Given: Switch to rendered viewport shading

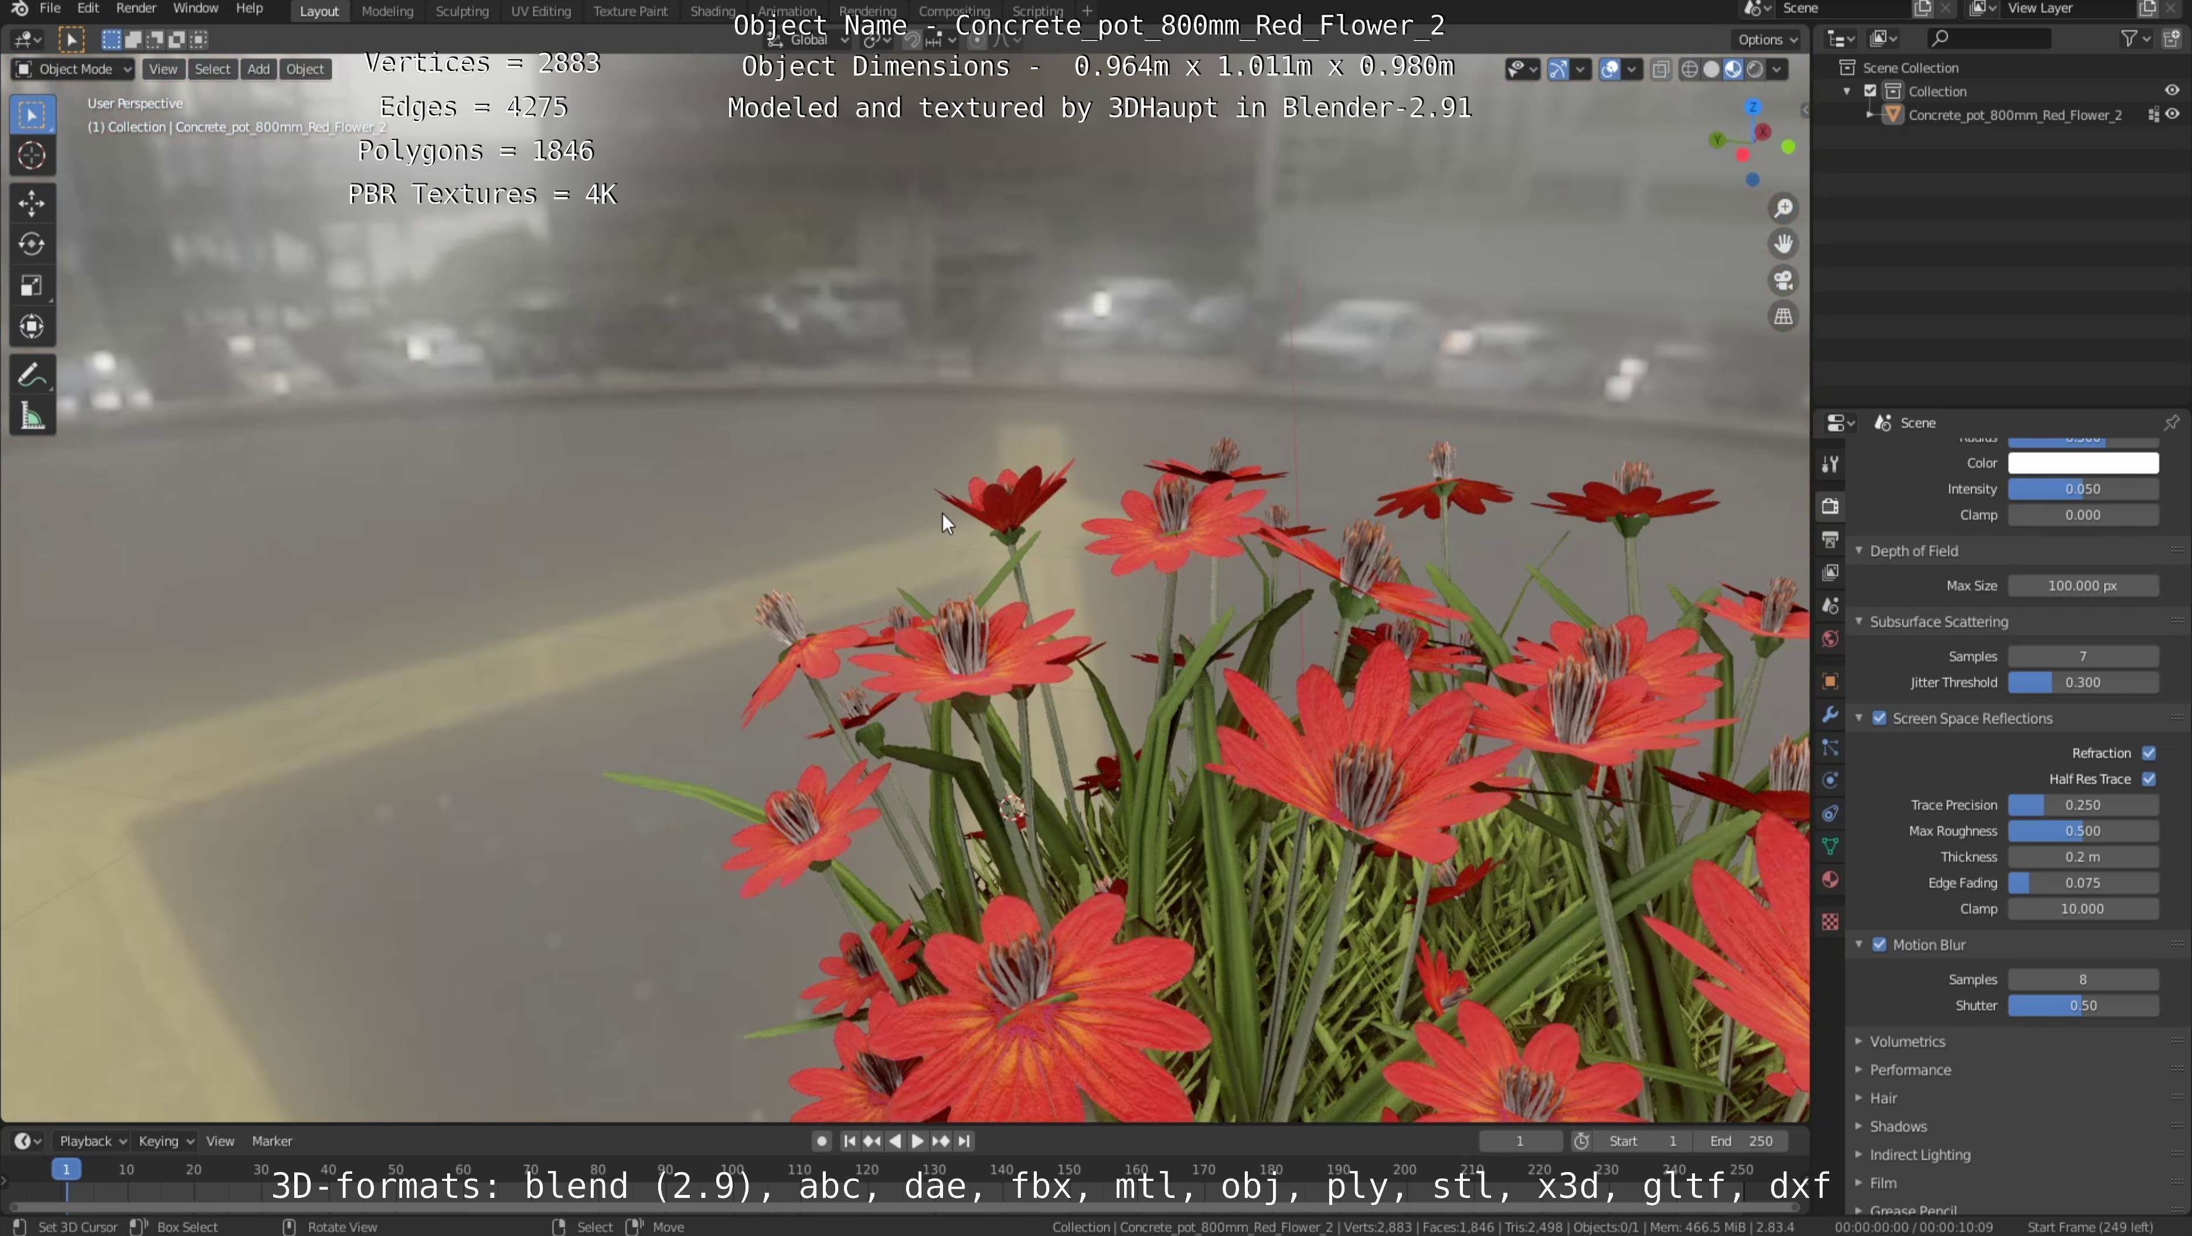Looking at the screenshot, I should pyautogui.click(x=1755, y=70).
